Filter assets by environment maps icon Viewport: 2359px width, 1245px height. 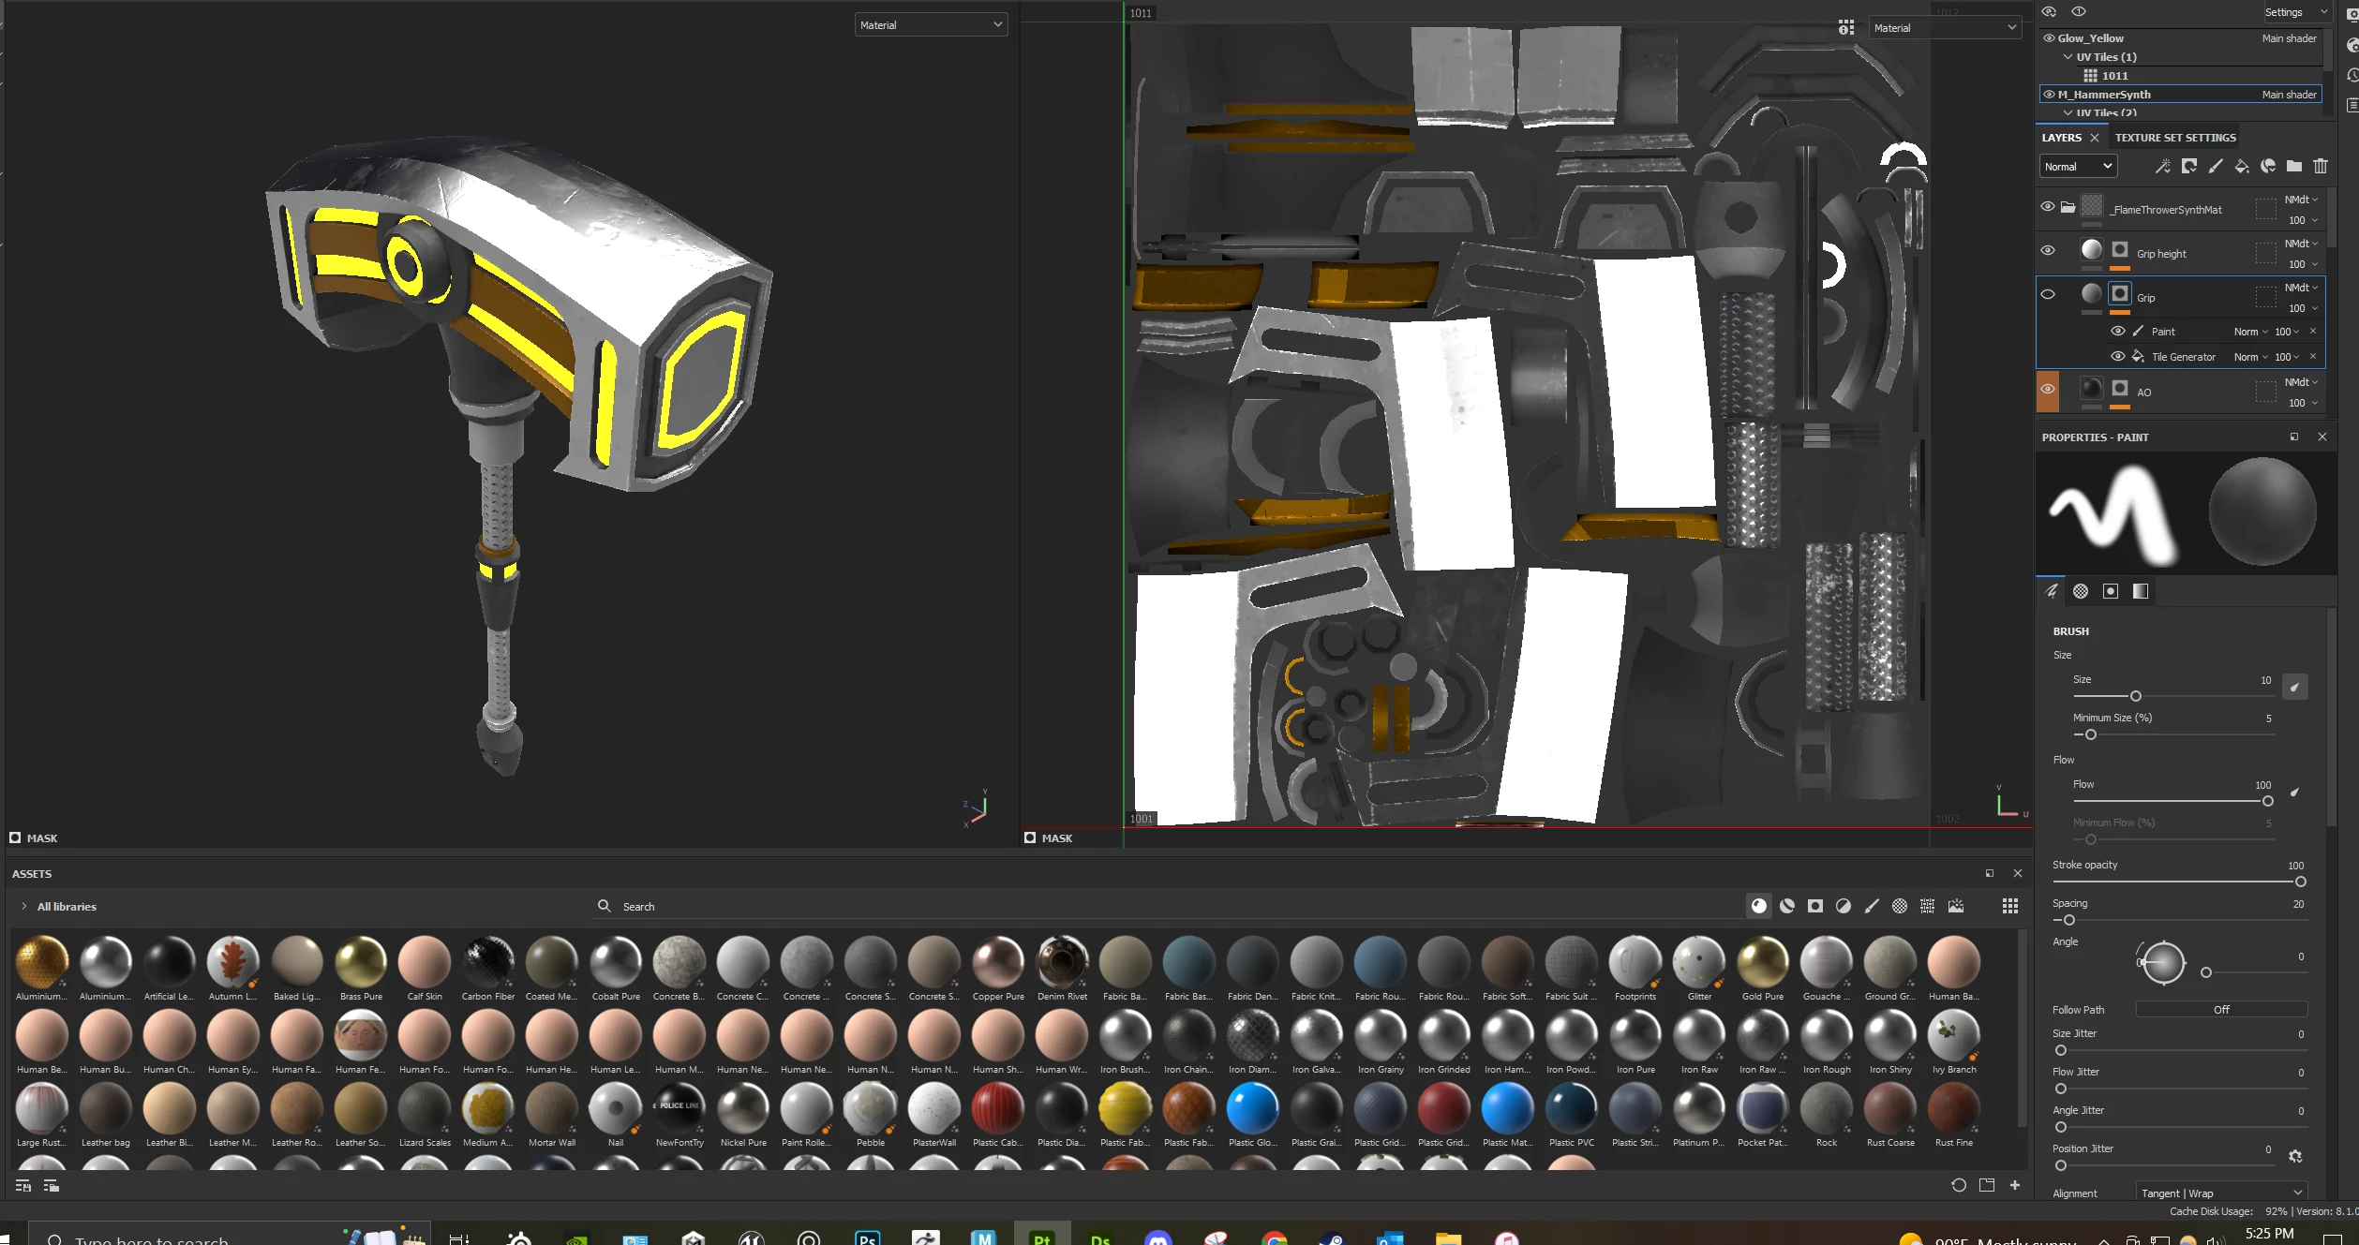[1956, 906]
